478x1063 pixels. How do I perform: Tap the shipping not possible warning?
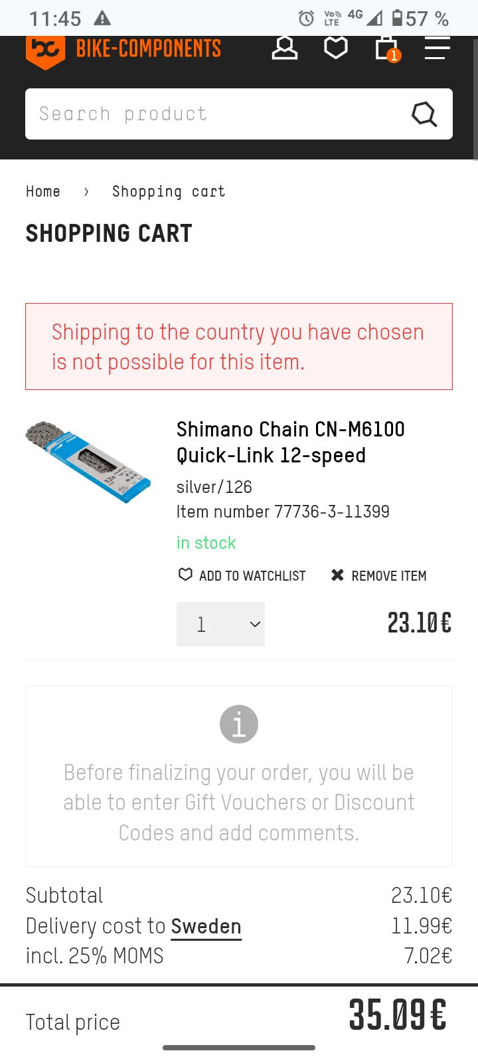point(239,347)
